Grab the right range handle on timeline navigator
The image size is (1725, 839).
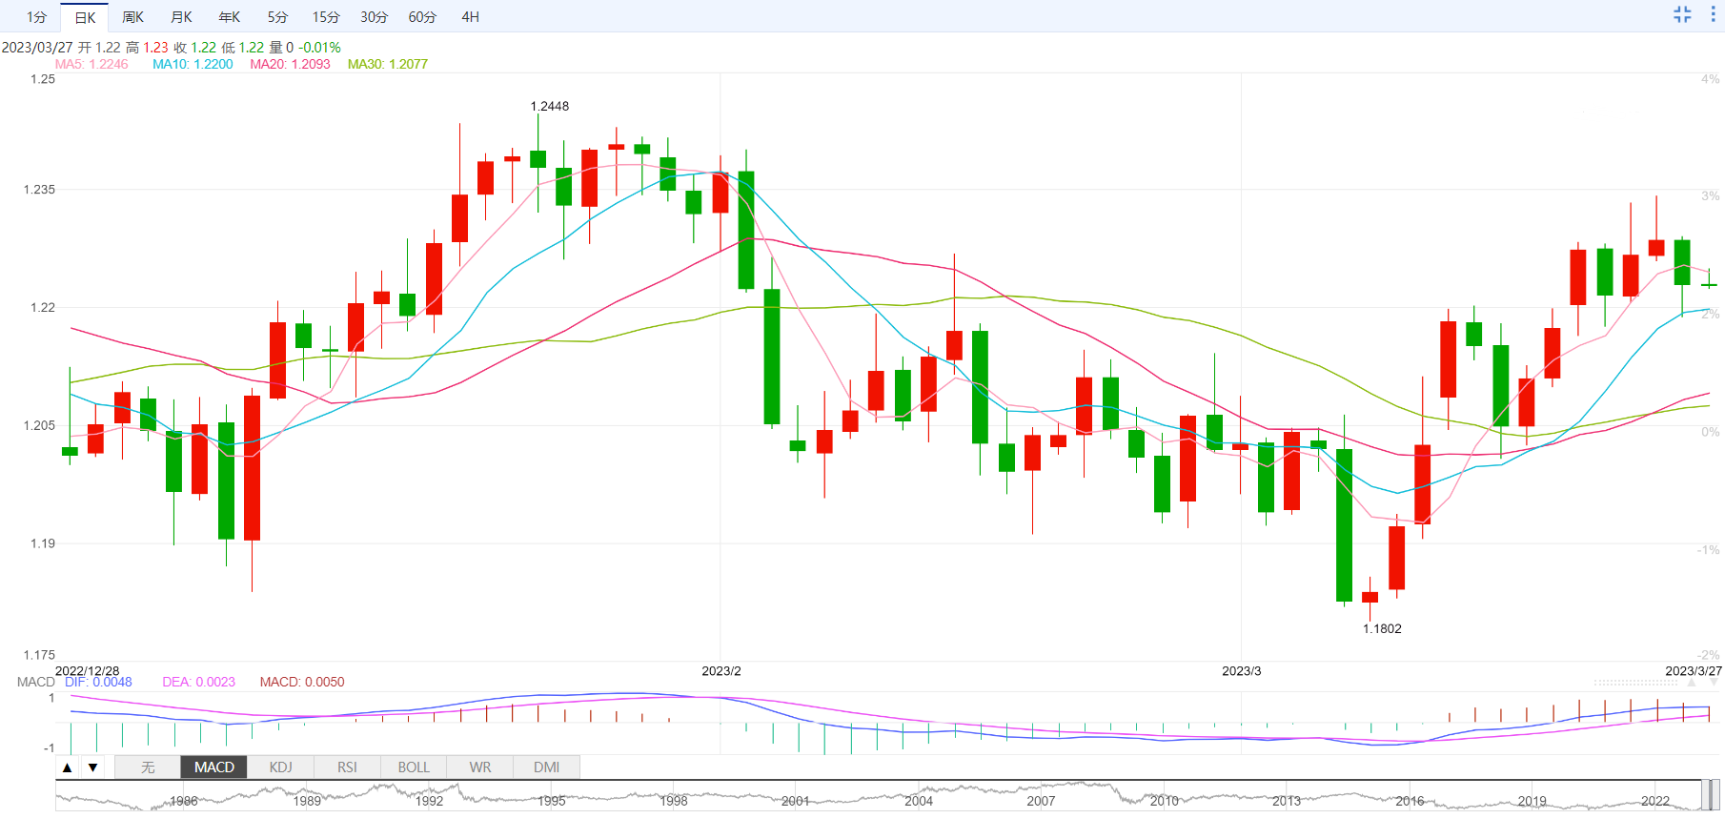1715,794
